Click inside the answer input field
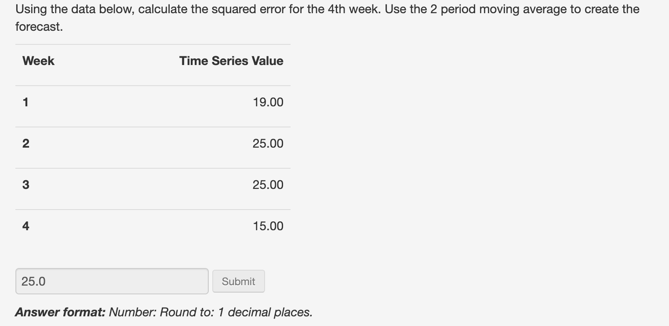The width and height of the screenshot is (669, 326). (112, 281)
